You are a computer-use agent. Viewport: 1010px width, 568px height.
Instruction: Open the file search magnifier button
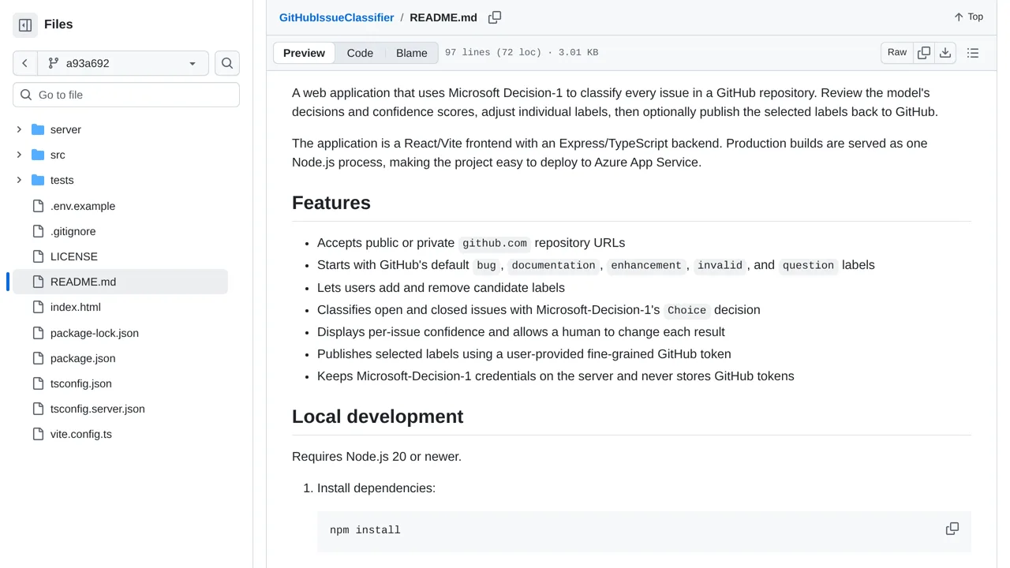coord(227,63)
